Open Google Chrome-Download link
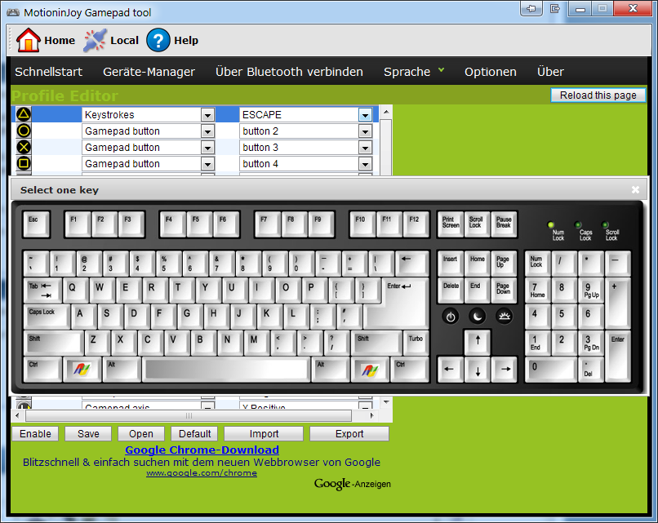Screen dimensions: 658x523 pyautogui.click(x=202, y=450)
